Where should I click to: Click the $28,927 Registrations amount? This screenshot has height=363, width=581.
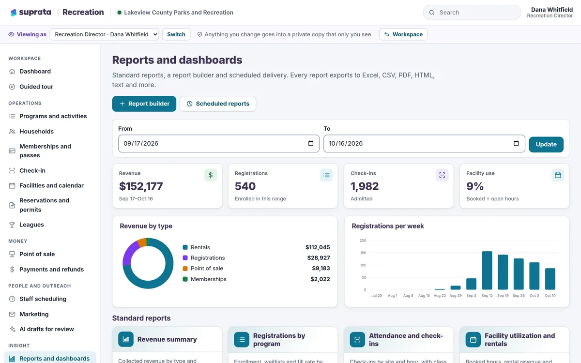coord(319,258)
